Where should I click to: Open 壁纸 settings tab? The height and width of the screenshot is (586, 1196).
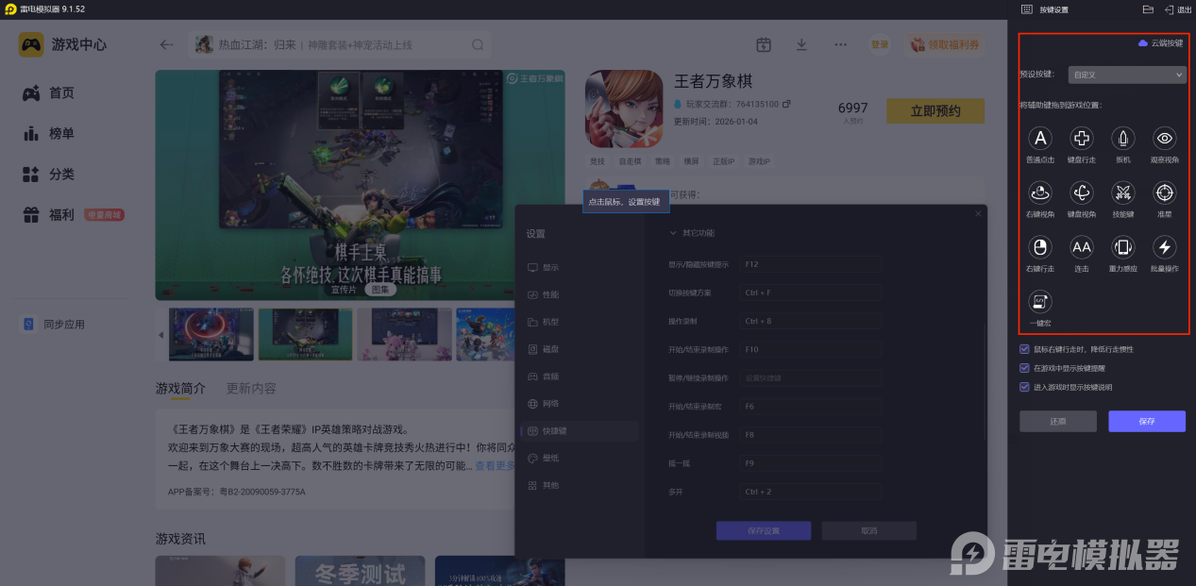click(x=579, y=458)
